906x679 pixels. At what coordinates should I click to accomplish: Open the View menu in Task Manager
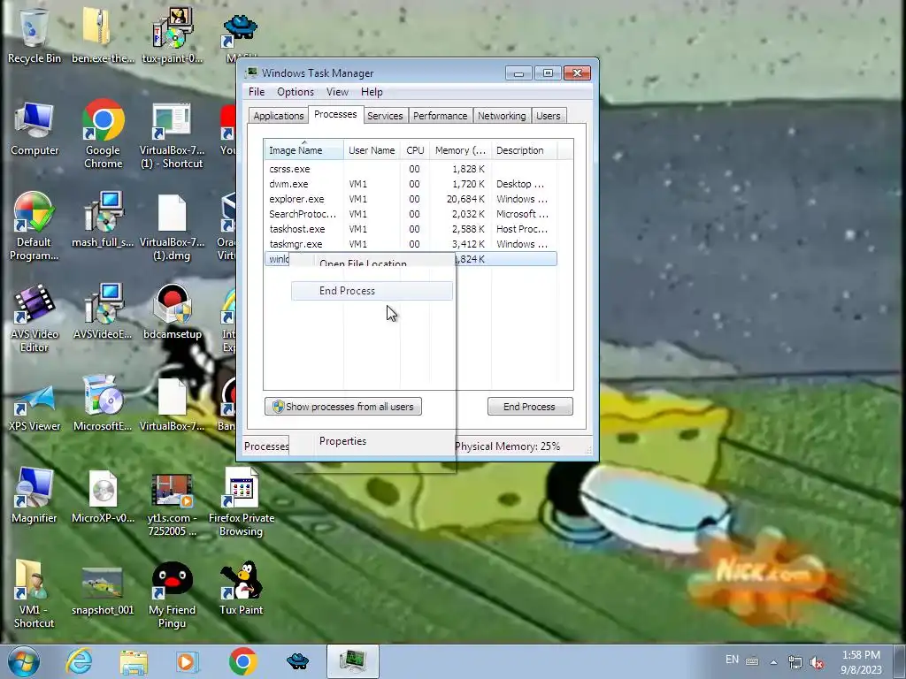pos(337,92)
